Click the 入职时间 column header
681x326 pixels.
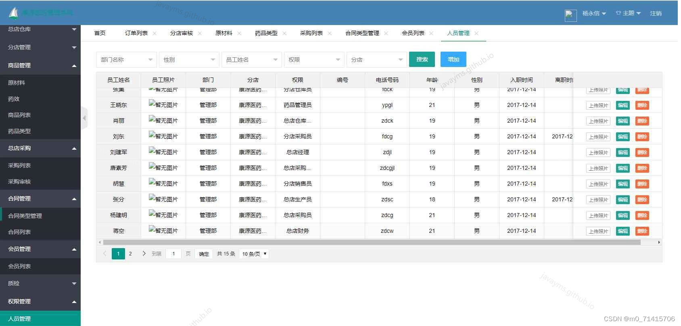(x=521, y=80)
